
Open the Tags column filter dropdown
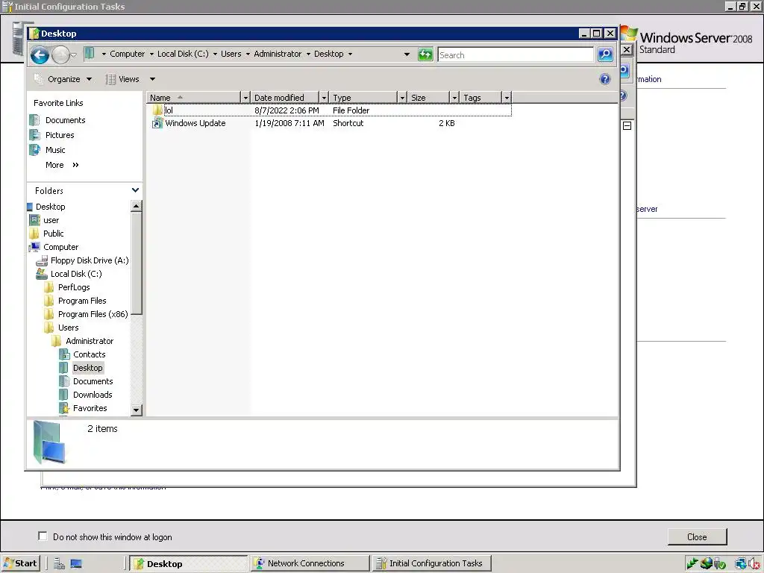point(507,98)
